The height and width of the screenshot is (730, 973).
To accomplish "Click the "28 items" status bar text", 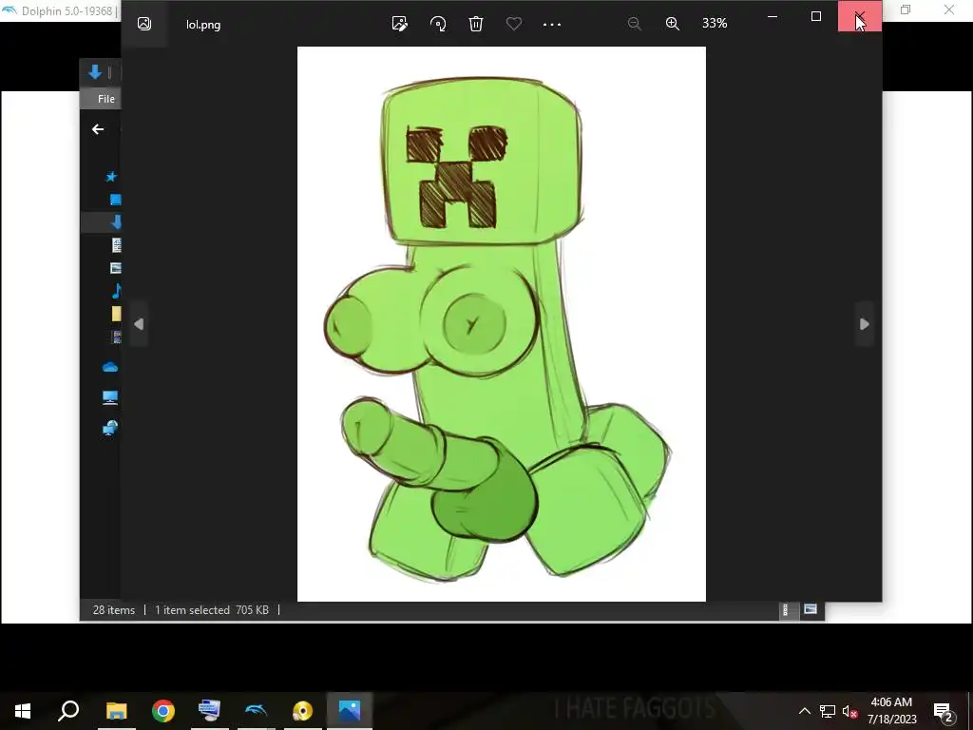I will [114, 610].
